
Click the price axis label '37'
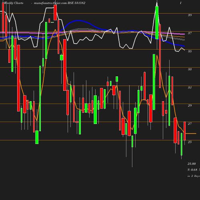point(190,33)
